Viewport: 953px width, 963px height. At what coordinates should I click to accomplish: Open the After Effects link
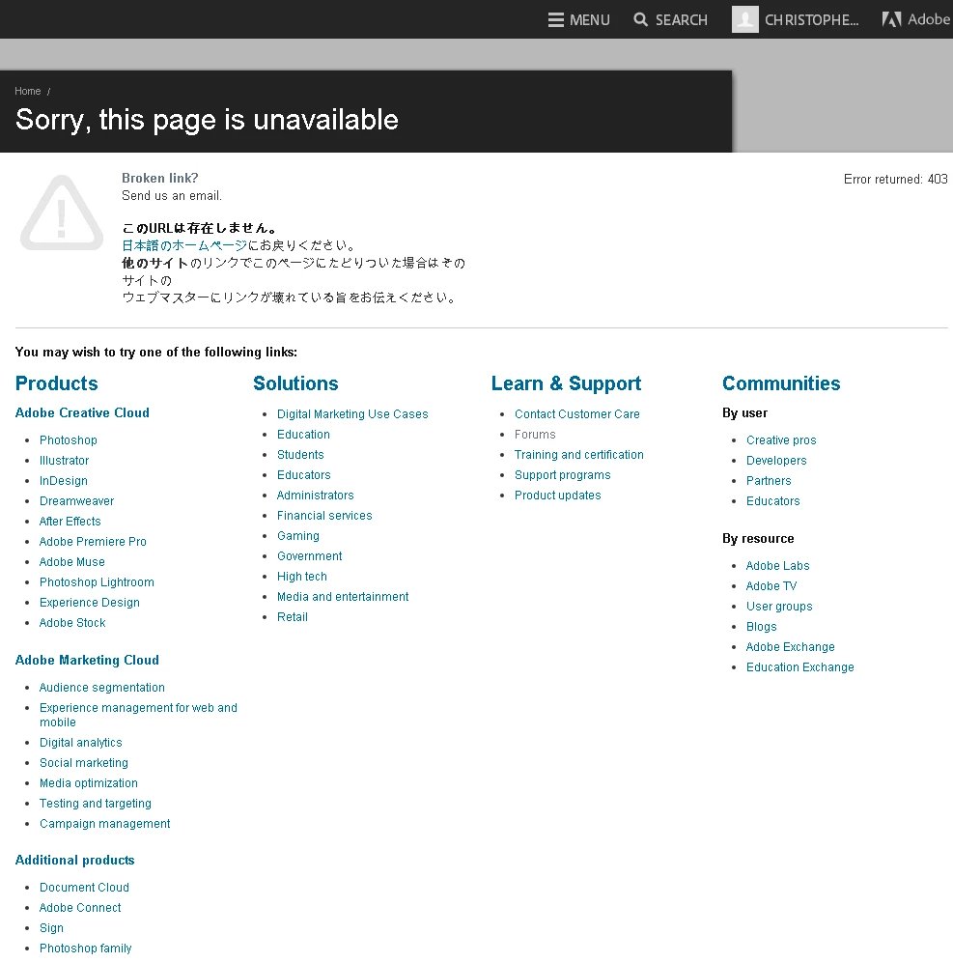pos(70,522)
